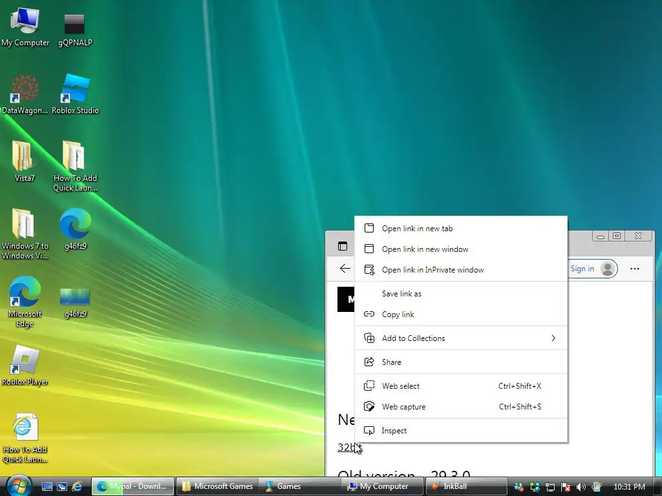Click the device tray icon beside network
The height and width of the screenshot is (496, 662).
pyautogui.click(x=550, y=487)
